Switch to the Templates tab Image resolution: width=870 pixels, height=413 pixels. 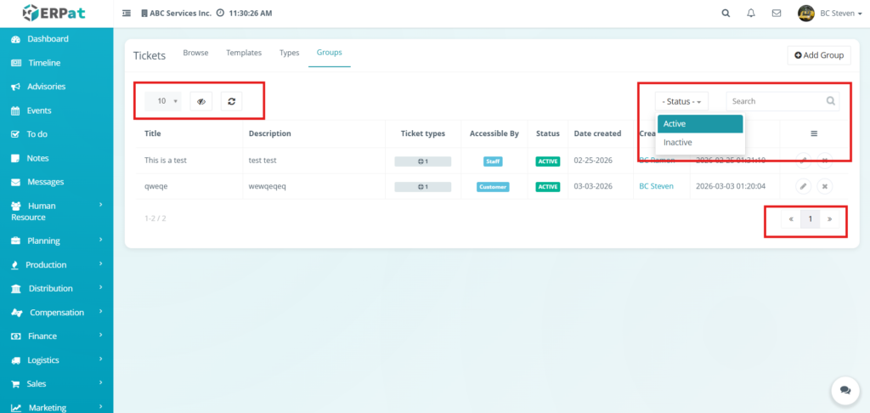(244, 53)
